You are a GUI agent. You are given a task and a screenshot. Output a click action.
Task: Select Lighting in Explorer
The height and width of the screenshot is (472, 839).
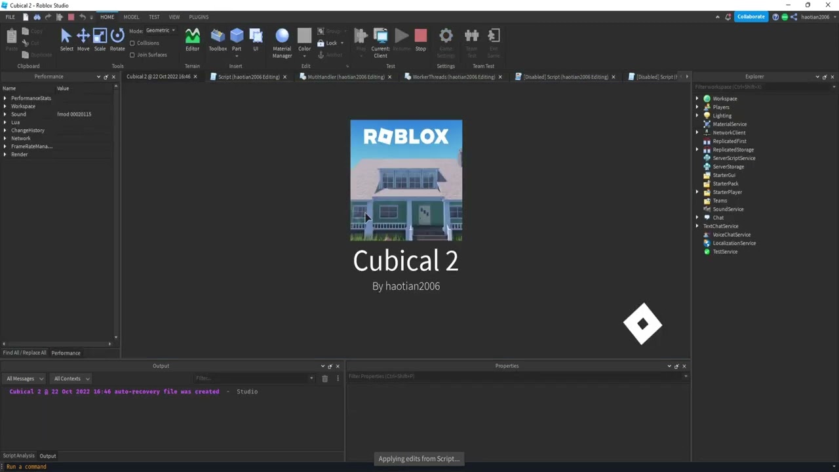[722, 116]
